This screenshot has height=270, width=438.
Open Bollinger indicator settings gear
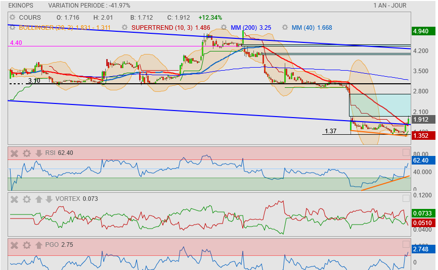tap(13, 27)
